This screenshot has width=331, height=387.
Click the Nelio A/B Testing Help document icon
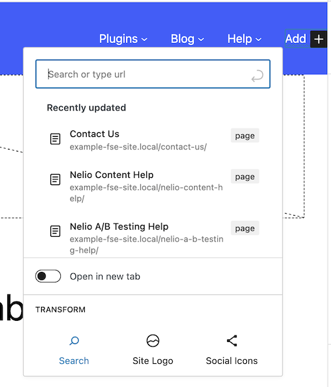coord(55,231)
